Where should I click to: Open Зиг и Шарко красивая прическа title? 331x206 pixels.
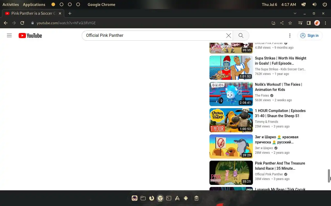click(x=277, y=140)
